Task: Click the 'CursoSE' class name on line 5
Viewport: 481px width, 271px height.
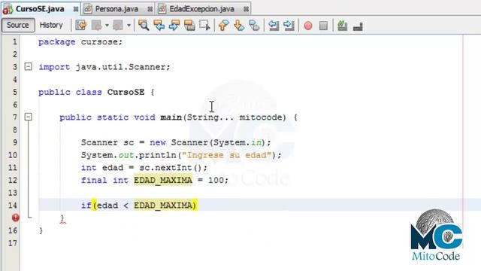Action: [126, 92]
